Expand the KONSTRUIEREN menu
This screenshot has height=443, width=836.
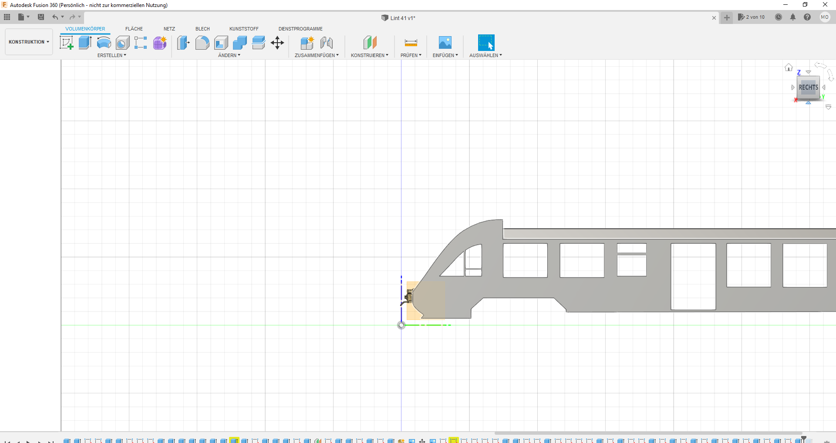(x=370, y=55)
